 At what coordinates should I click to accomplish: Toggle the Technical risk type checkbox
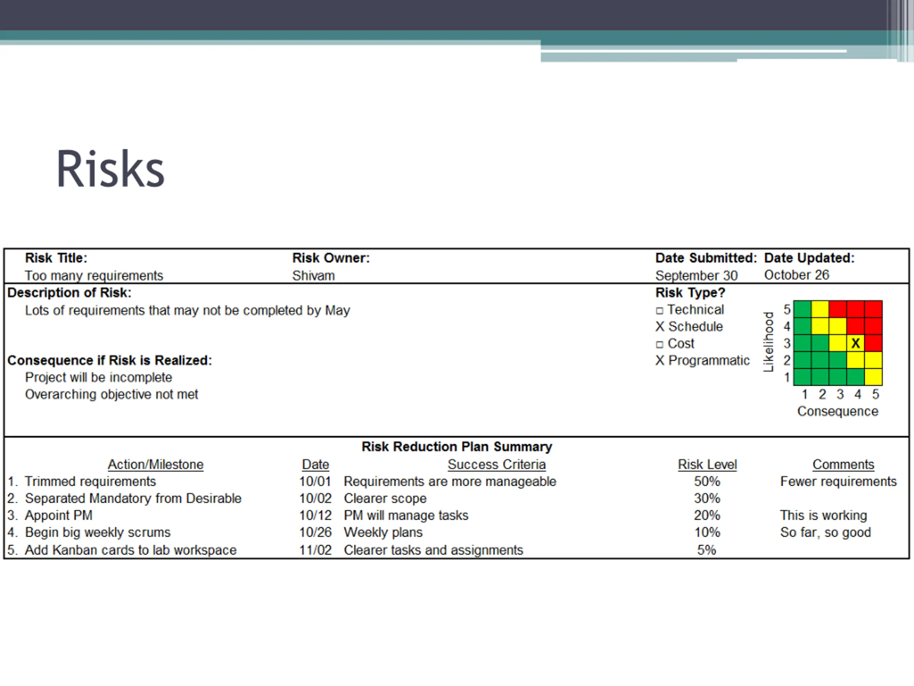coord(659,310)
